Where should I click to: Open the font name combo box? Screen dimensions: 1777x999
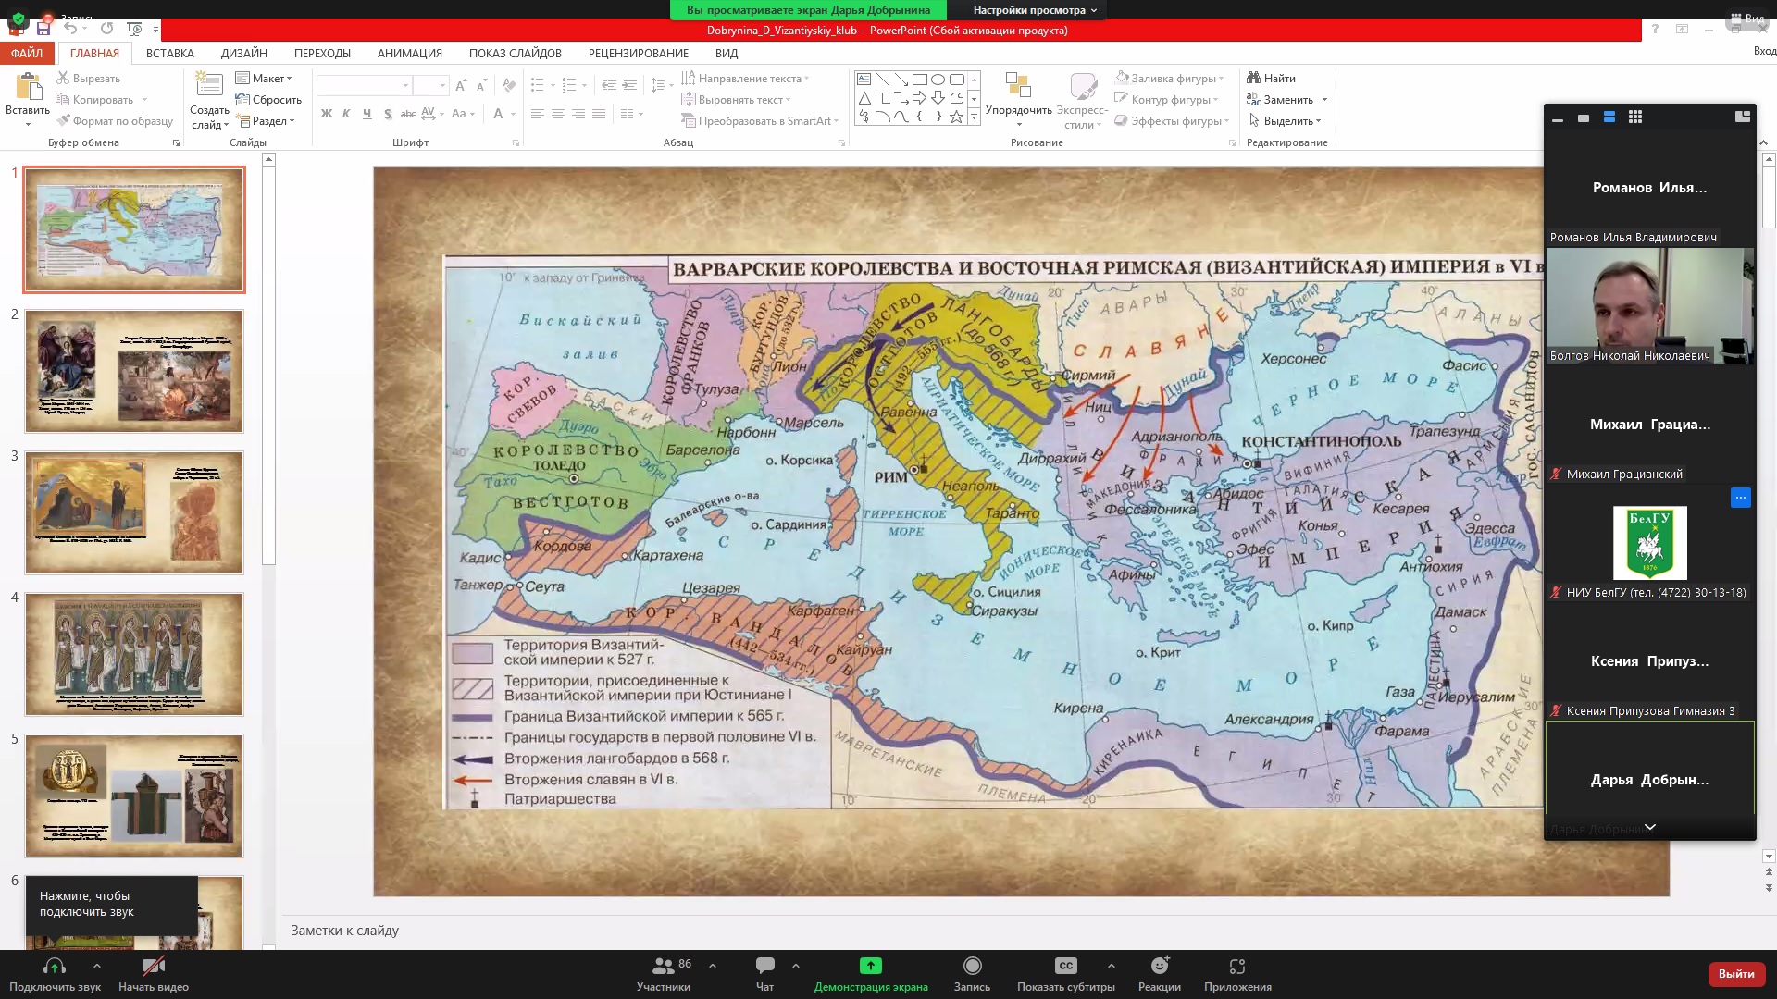click(x=363, y=85)
